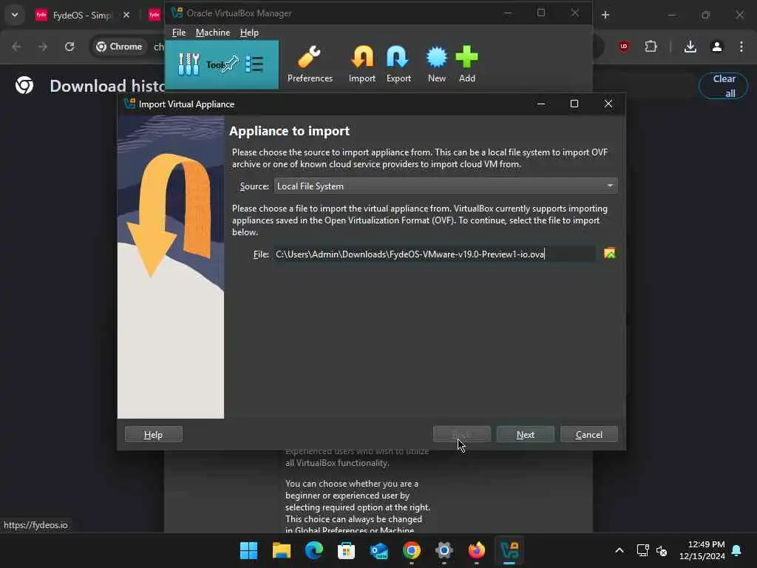Open the Windows Start menu
The height and width of the screenshot is (568, 757).
(x=248, y=550)
